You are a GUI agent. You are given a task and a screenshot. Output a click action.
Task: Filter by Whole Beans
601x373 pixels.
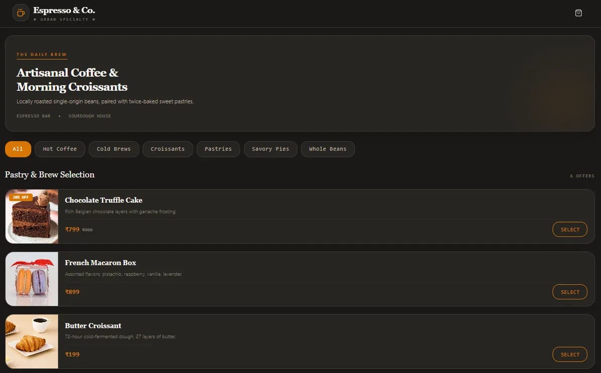point(328,149)
